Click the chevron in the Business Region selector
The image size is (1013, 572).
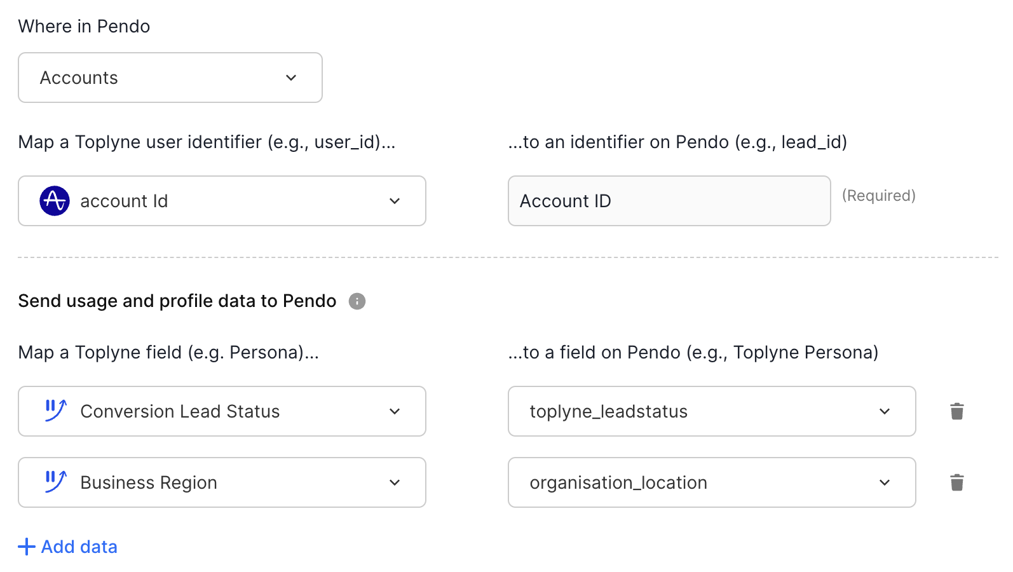[395, 482]
